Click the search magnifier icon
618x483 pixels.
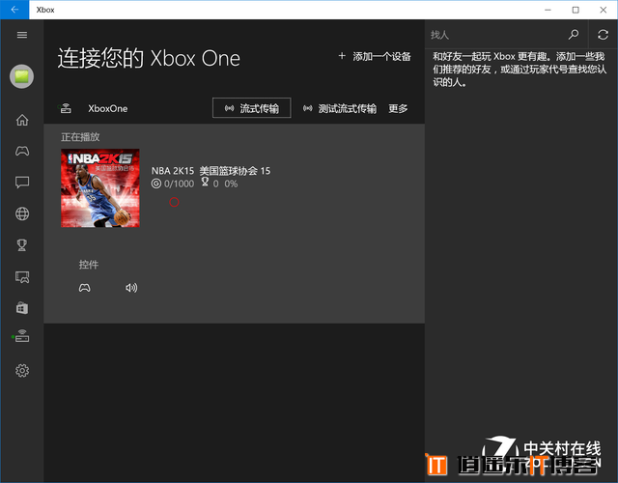574,35
